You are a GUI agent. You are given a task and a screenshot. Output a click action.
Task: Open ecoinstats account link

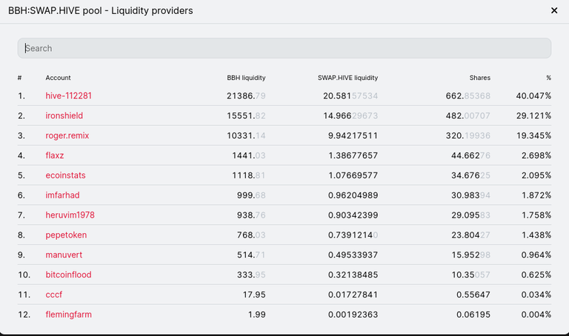click(x=65, y=175)
